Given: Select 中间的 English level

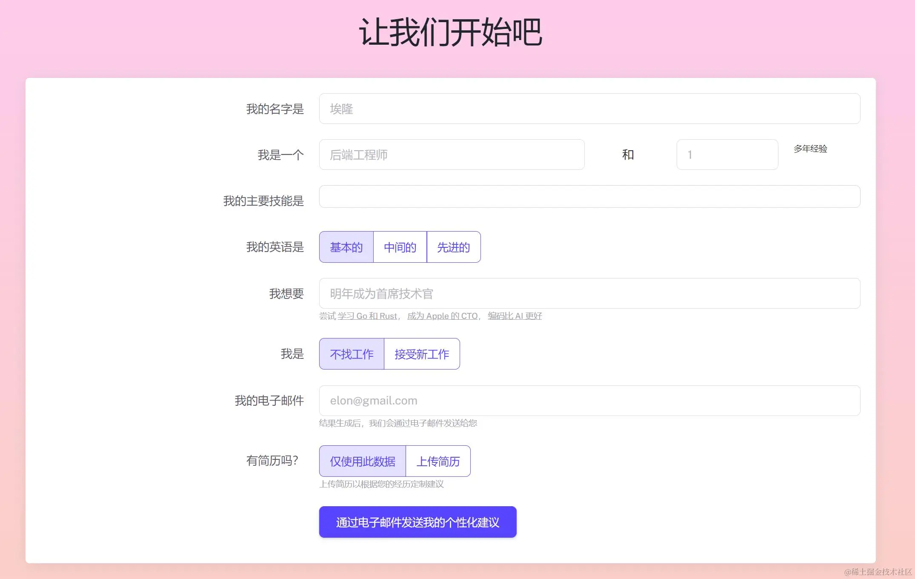Looking at the screenshot, I should pos(400,247).
